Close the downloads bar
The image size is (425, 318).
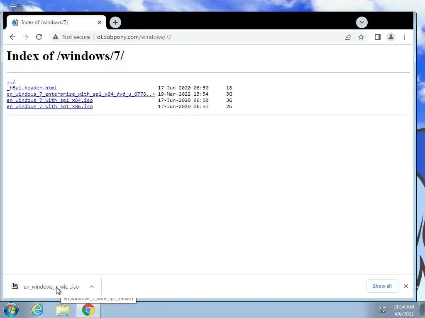(x=406, y=286)
